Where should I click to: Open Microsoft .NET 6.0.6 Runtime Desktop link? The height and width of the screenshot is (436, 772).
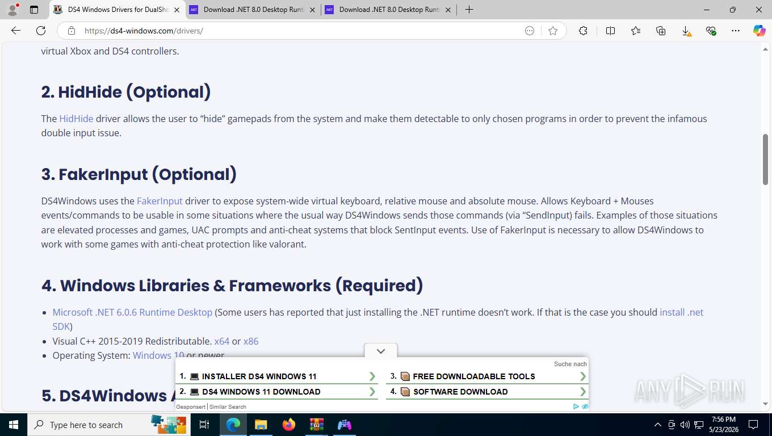[x=132, y=312]
